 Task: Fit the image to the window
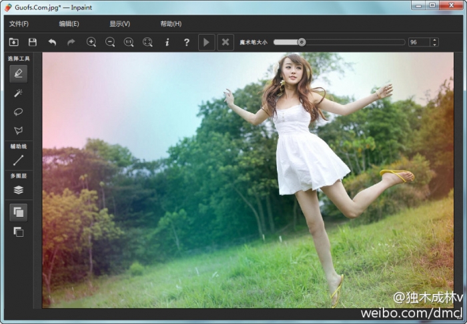(147, 42)
